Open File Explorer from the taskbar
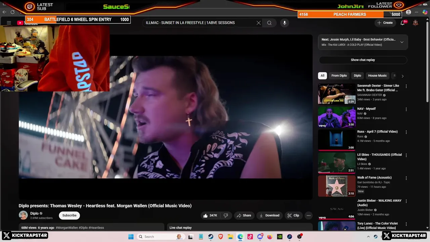Viewport: 430px width, 242px height. (230, 237)
